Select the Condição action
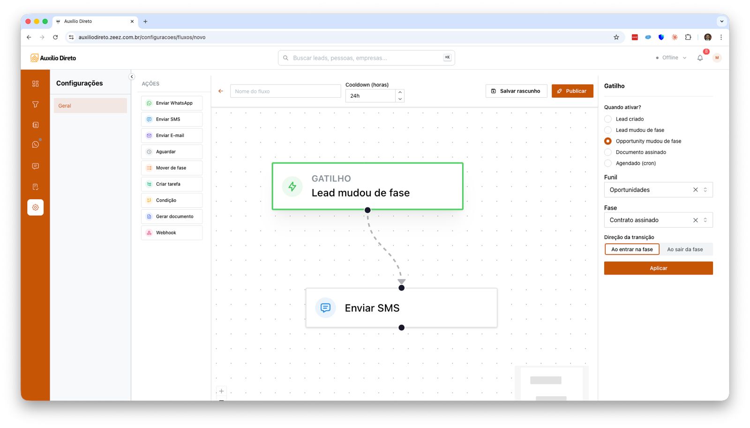Viewport: 750px width, 428px height. coord(172,200)
